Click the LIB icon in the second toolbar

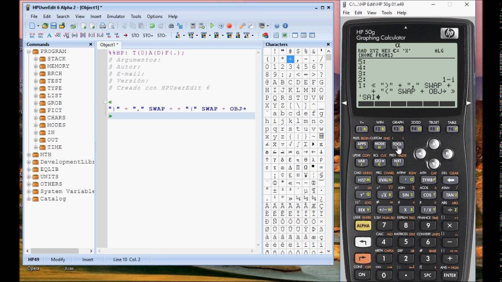coord(116,35)
